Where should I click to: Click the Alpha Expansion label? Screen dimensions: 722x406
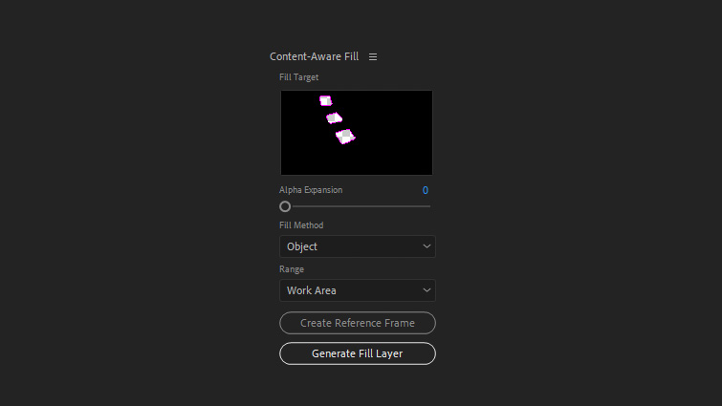[311, 190]
